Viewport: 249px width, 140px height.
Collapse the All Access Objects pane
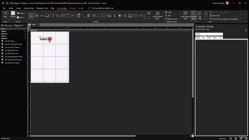point(26,25)
